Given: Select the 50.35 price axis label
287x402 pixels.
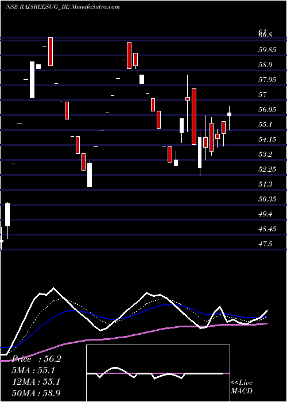Looking at the screenshot, I should pos(267,199).
